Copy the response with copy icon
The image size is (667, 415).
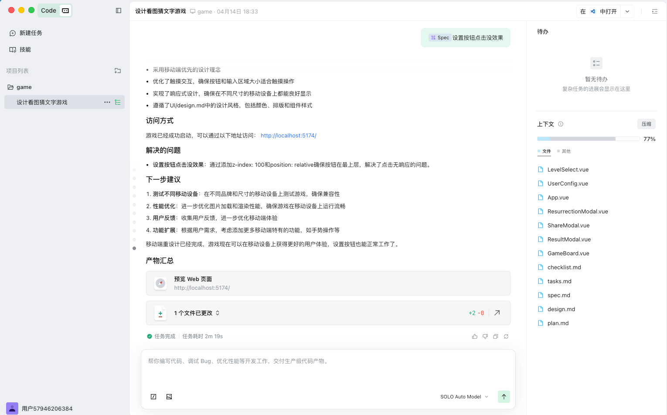(496, 336)
